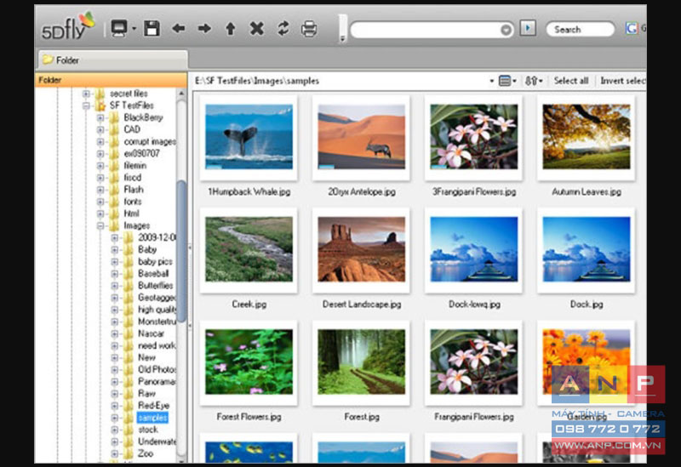Select the Creek.jpg thumbnail

(249, 249)
